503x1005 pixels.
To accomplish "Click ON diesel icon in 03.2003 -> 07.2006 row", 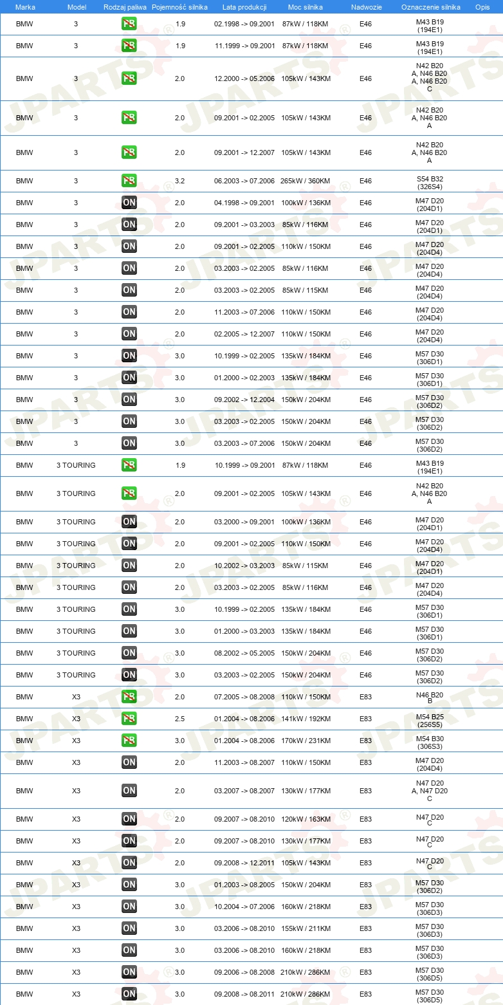I will pyautogui.click(x=129, y=443).
